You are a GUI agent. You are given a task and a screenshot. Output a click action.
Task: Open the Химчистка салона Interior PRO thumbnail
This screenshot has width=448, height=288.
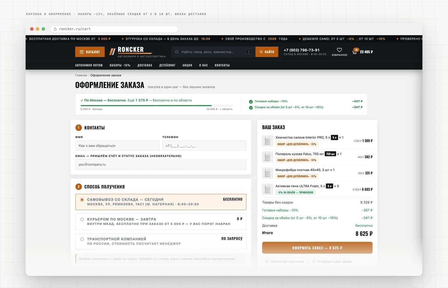[x=268, y=141]
